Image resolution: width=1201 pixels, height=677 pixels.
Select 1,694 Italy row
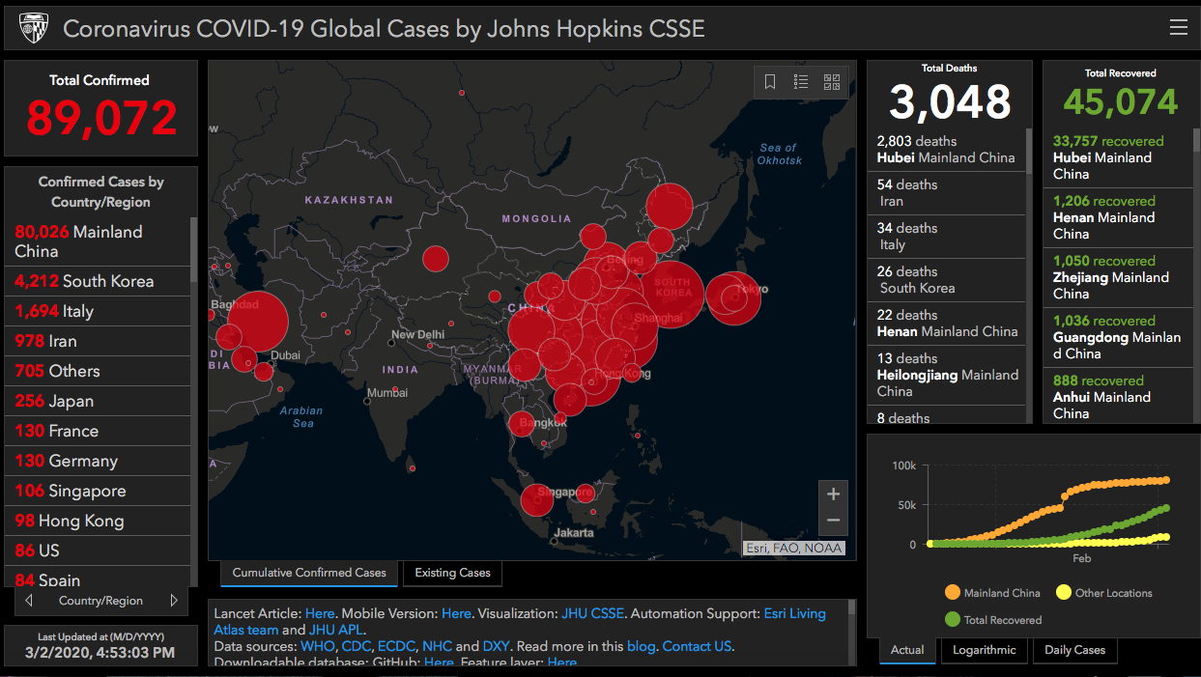(98, 311)
